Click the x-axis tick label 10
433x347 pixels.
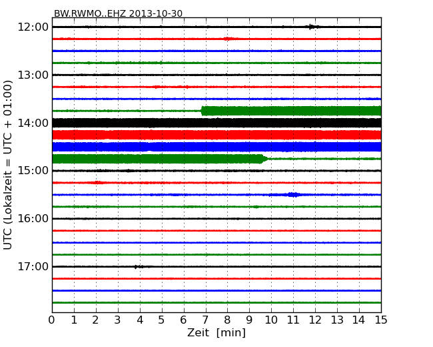271,320
